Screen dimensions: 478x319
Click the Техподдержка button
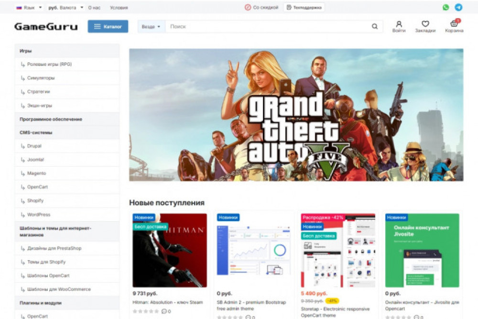pos(304,7)
